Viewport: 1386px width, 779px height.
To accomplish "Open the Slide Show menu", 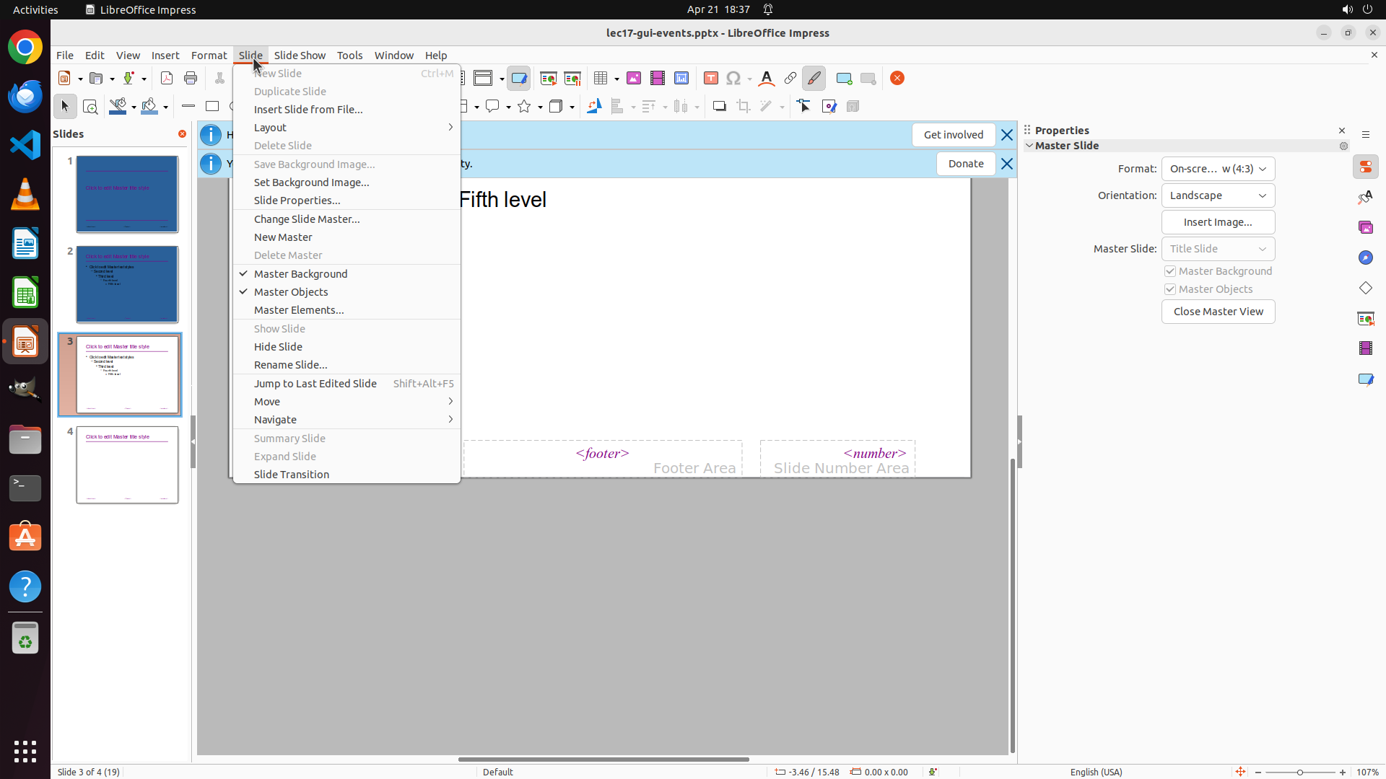I will pos(300,56).
